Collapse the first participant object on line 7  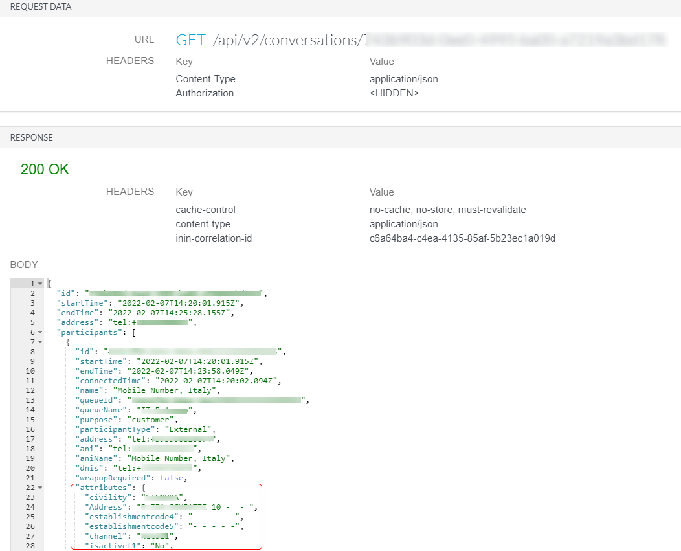pyautogui.click(x=40, y=342)
